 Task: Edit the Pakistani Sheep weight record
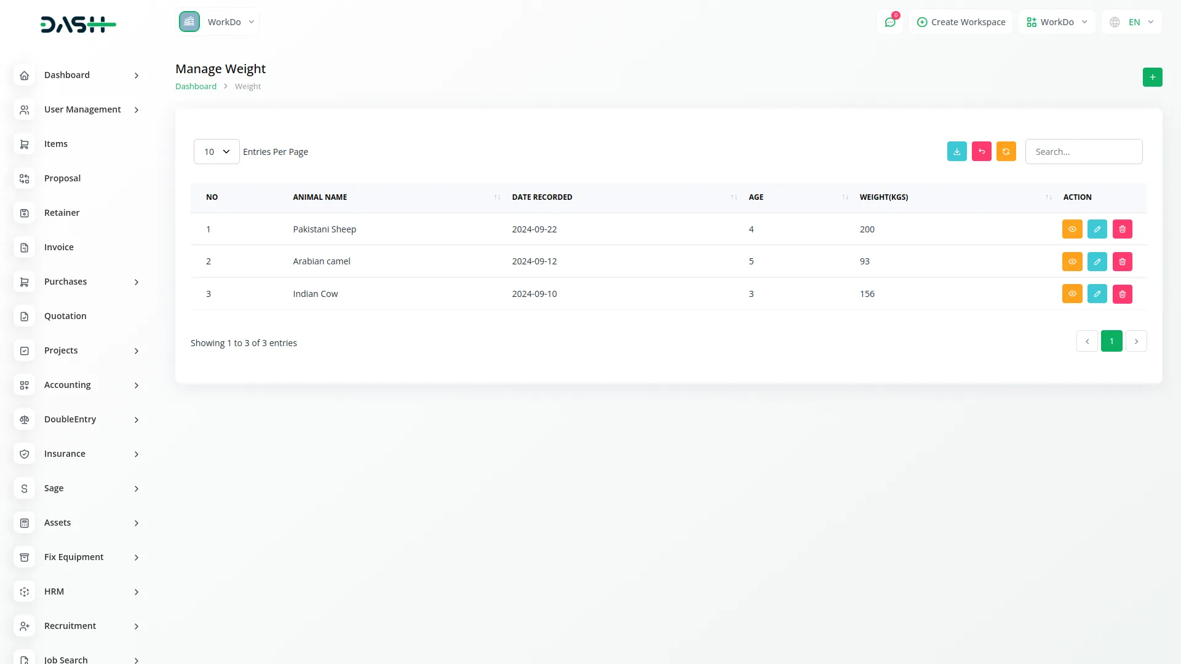point(1097,229)
